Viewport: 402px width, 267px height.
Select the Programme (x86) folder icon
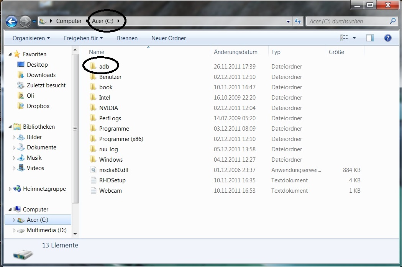[x=93, y=139]
